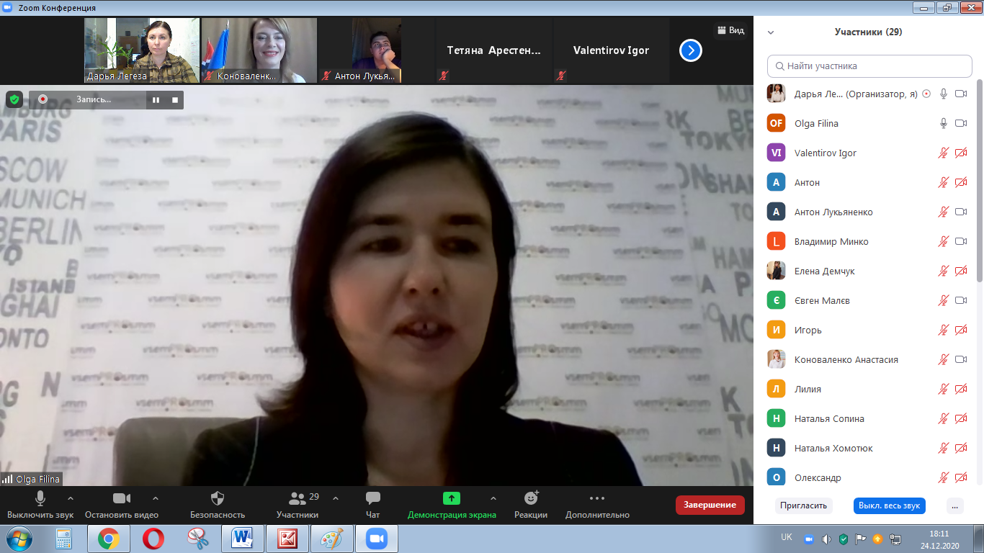Unmute Елена Демчук's microphone in list
The height and width of the screenshot is (553, 984).
click(x=944, y=271)
